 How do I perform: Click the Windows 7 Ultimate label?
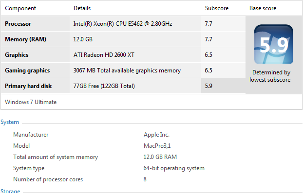point(31,102)
